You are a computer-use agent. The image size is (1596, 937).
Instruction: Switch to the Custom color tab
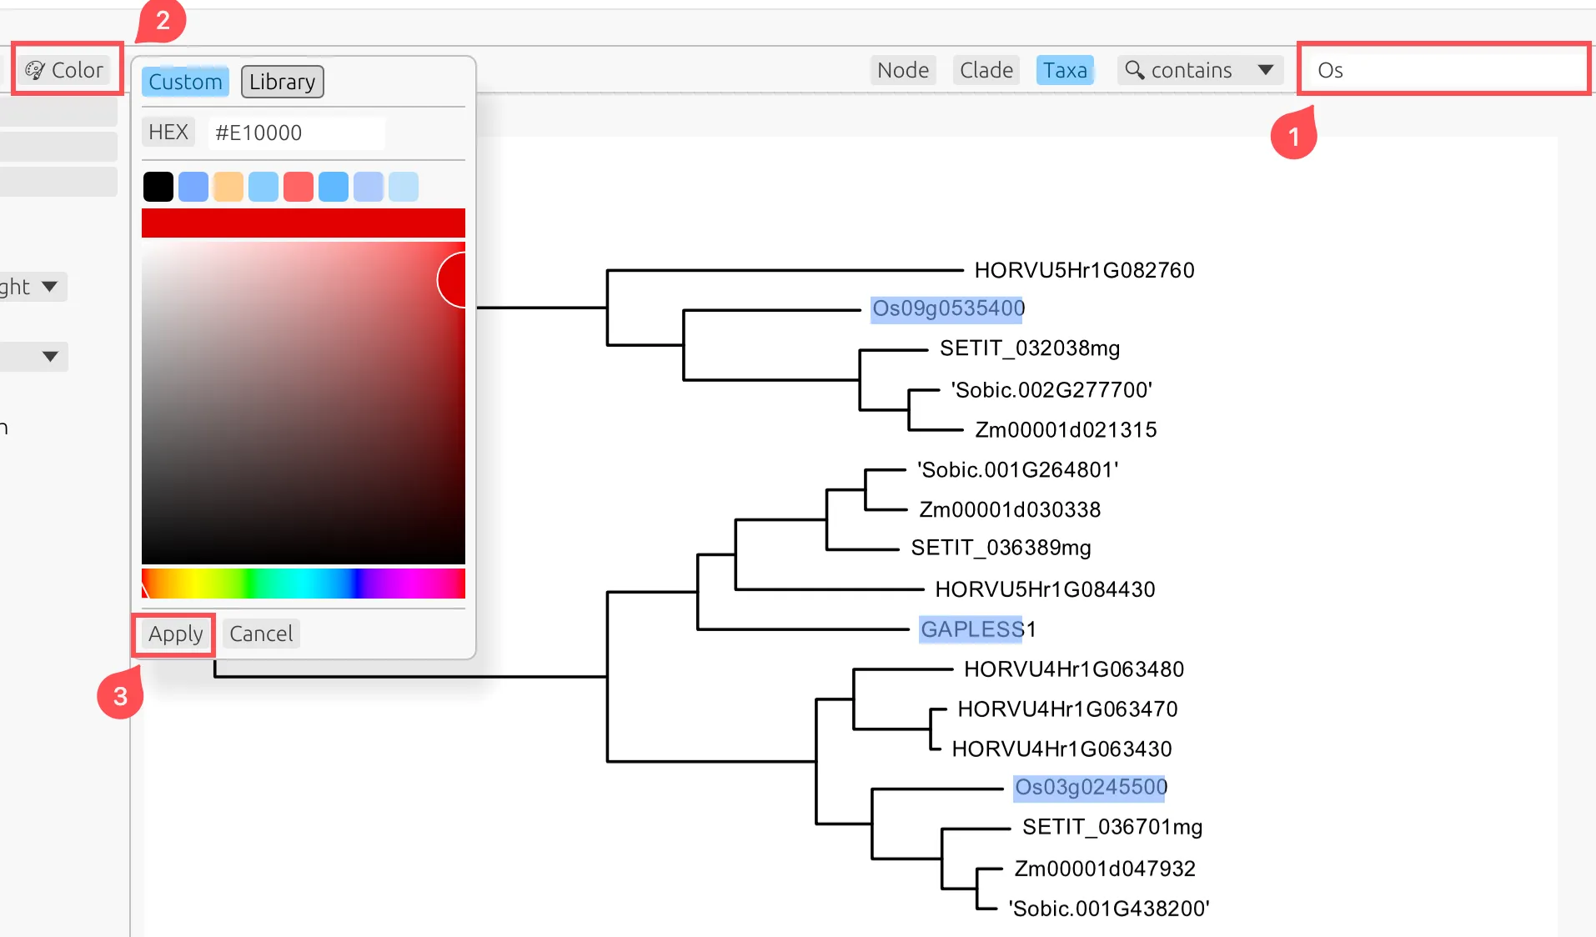185,82
